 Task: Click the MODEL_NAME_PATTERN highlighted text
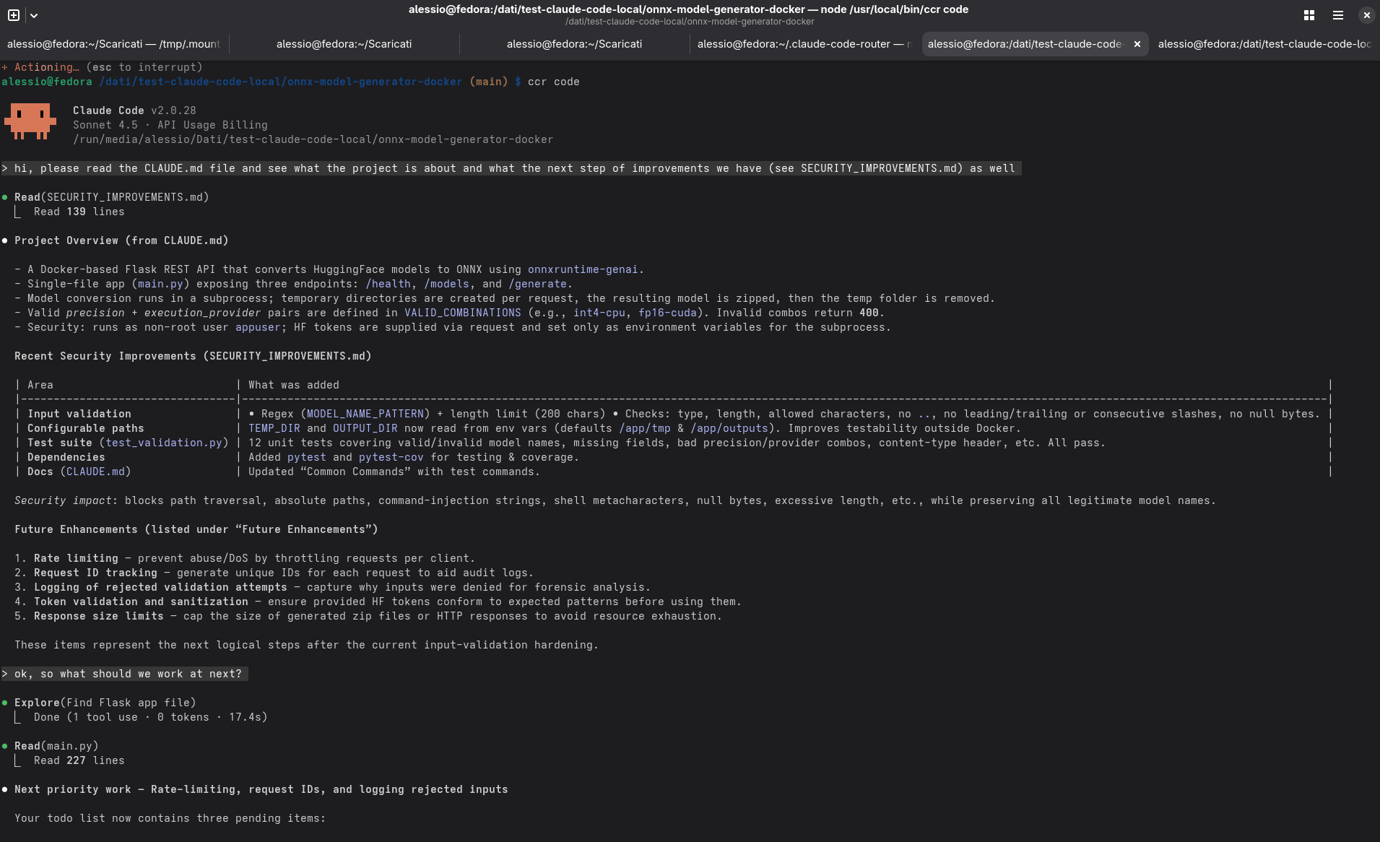coord(365,414)
